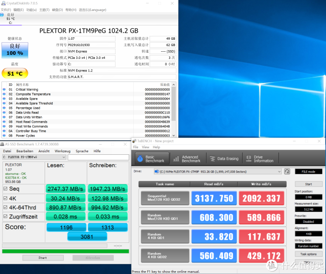Toggle the 4K-64Thrd test checkbox
Viewport: 326px width, 274px height.
point(5,207)
